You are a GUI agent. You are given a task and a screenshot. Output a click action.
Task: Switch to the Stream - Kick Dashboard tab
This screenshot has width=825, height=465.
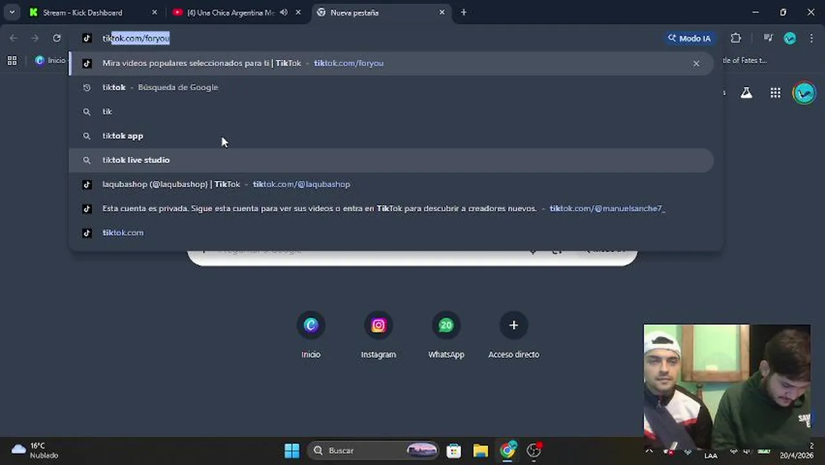[x=93, y=12]
